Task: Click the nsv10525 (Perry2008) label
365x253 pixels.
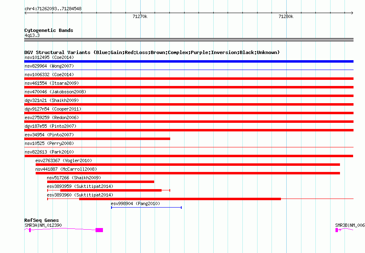Action: pyautogui.click(x=49, y=143)
